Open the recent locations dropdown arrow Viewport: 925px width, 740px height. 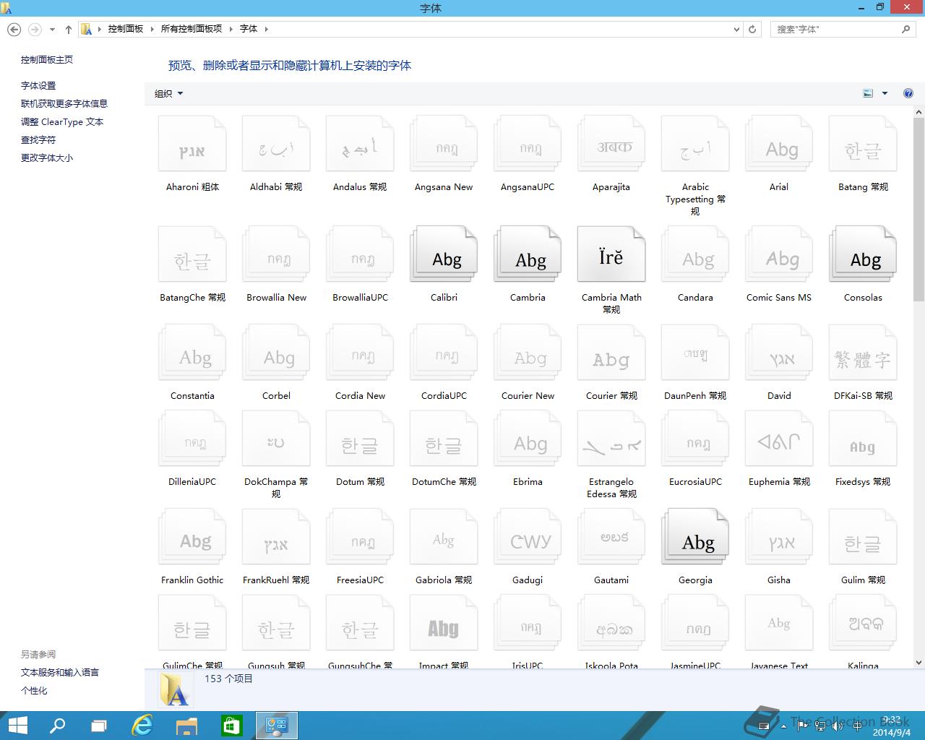point(52,30)
